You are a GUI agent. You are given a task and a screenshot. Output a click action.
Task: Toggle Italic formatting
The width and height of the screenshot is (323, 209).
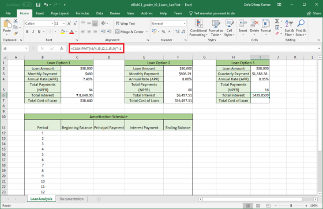tap(33, 32)
